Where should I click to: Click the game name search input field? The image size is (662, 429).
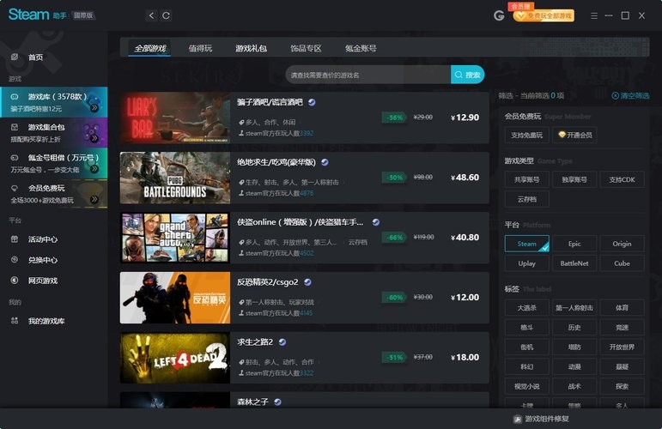[368, 75]
